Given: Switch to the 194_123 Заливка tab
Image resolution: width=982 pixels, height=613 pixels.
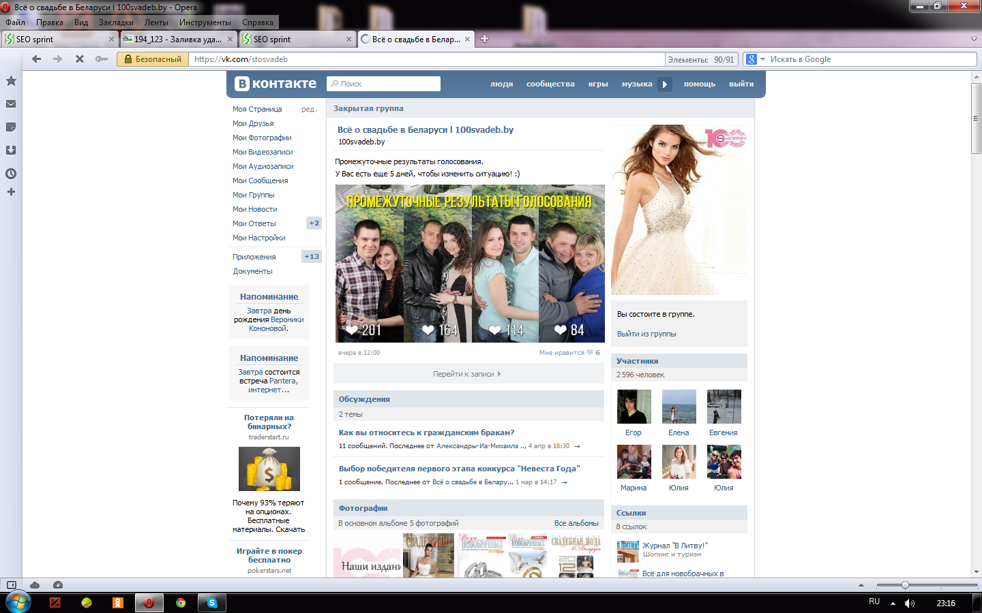Looking at the screenshot, I should tap(179, 39).
